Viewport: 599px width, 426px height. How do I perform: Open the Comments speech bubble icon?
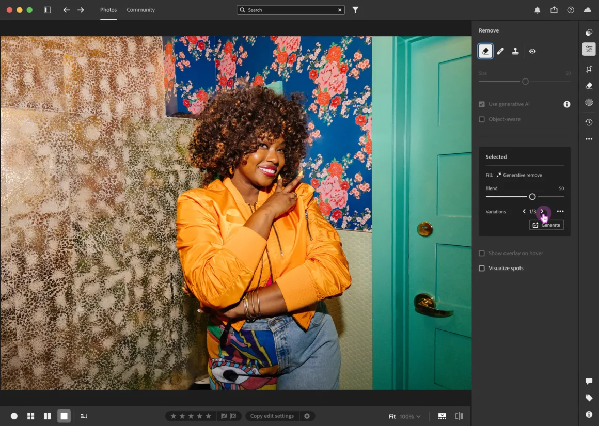point(589,381)
